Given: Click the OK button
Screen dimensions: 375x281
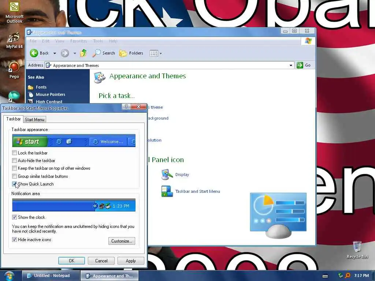Looking at the screenshot, I should (71, 261).
